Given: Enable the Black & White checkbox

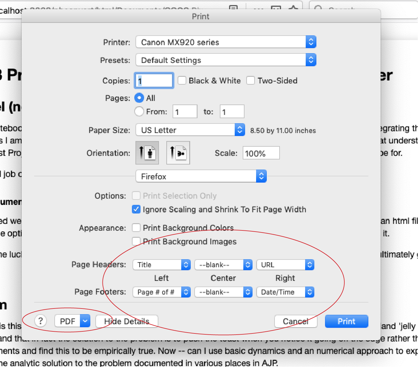Looking at the screenshot, I should 182,80.
